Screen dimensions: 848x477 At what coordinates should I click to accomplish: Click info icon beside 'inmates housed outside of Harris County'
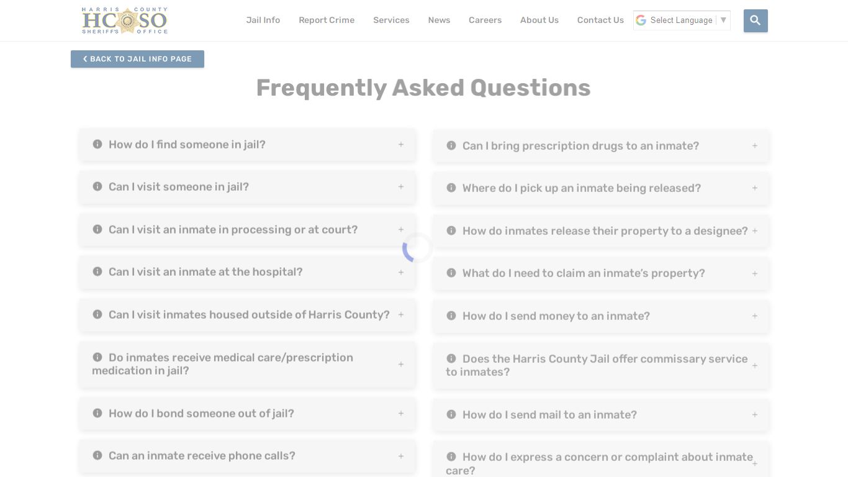pos(97,314)
